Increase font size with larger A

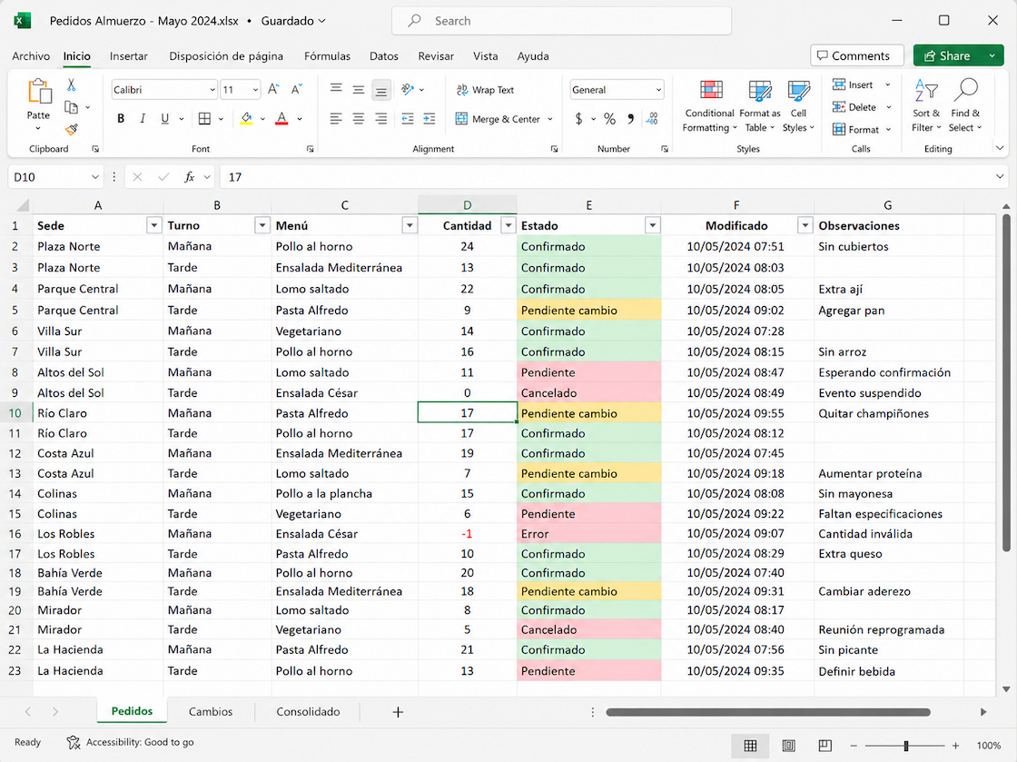pos(273,89)
